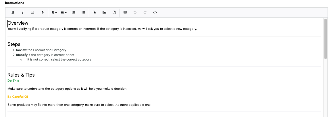Switch to HTML code view
This screenshot has width=329, height=117.
pyautogui.click(x=155, y=12)
